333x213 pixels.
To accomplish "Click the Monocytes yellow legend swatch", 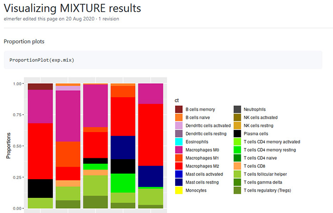I will point(178,190).
